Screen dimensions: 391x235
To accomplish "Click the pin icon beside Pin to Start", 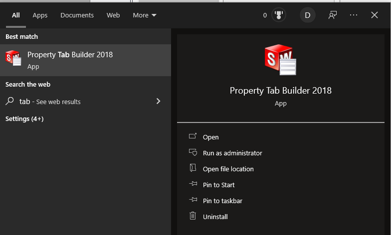I will [193, 184].
